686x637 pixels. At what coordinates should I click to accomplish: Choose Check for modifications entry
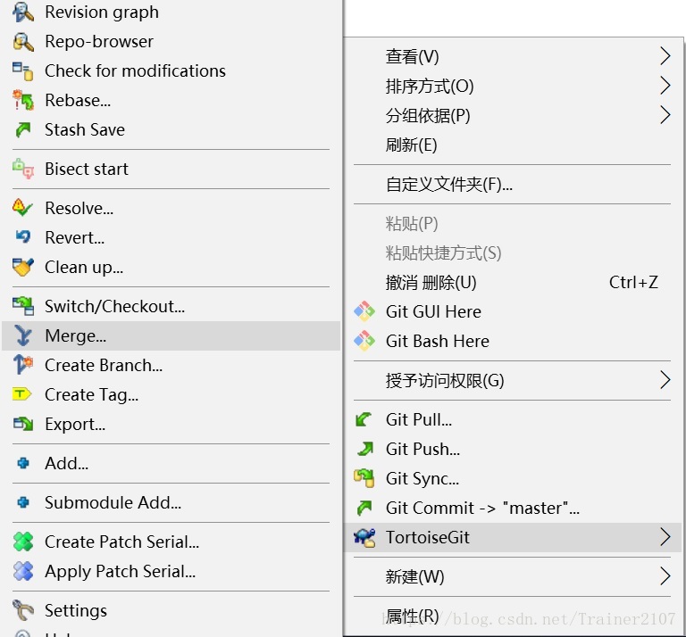pos(171,71)
